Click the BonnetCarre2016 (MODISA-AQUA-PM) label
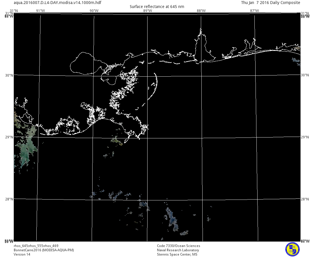Image resolution: width=314 pixels, height=257 pixels. point(44,250)
